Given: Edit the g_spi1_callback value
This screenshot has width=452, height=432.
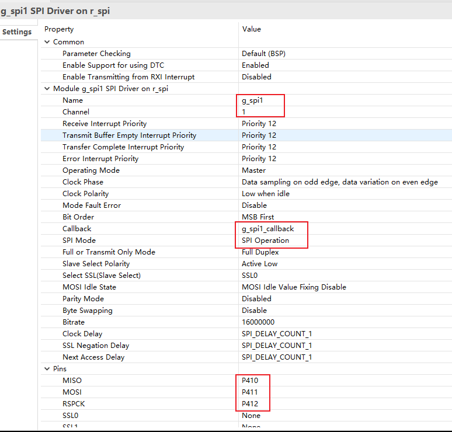Looking at the screenshot, I should [x=268, y=229].
